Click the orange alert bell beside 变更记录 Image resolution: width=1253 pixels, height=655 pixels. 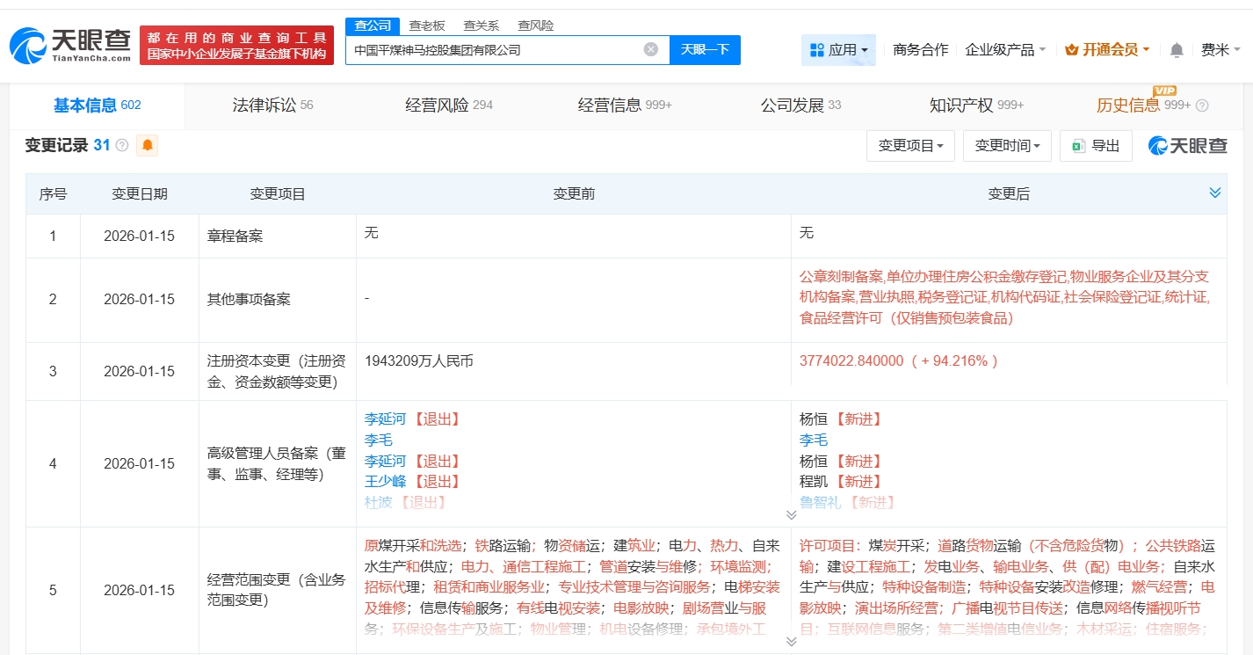148,145
